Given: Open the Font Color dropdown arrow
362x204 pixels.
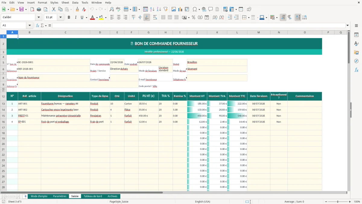Looking at the screenshot, I should (97, 18).
